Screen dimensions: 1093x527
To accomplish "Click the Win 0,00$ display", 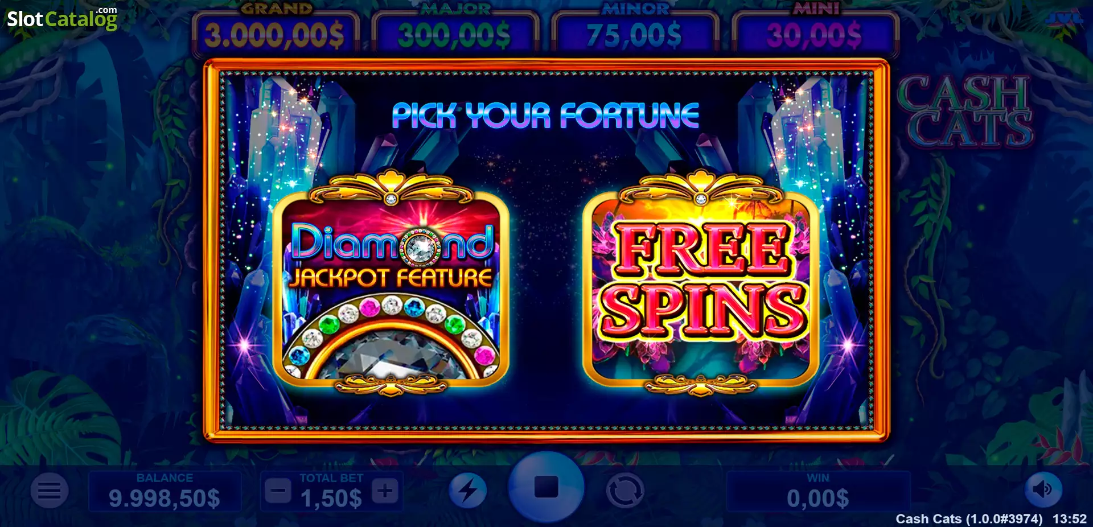I will (x=818, y=491).
